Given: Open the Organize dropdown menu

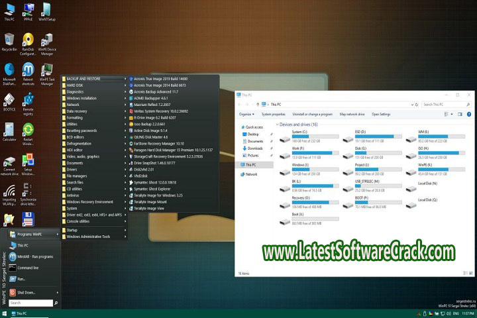Looking at the screenshot, I should [247, 114].
